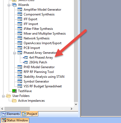Select the PCB Import wizard

tap(32, 48)
